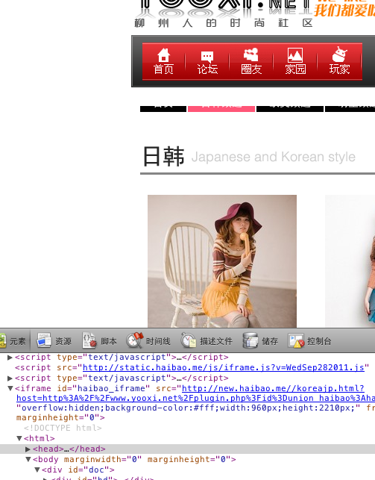Expand the head node
375x480 pixels.
pyautogui.click(x=28, y=449)
